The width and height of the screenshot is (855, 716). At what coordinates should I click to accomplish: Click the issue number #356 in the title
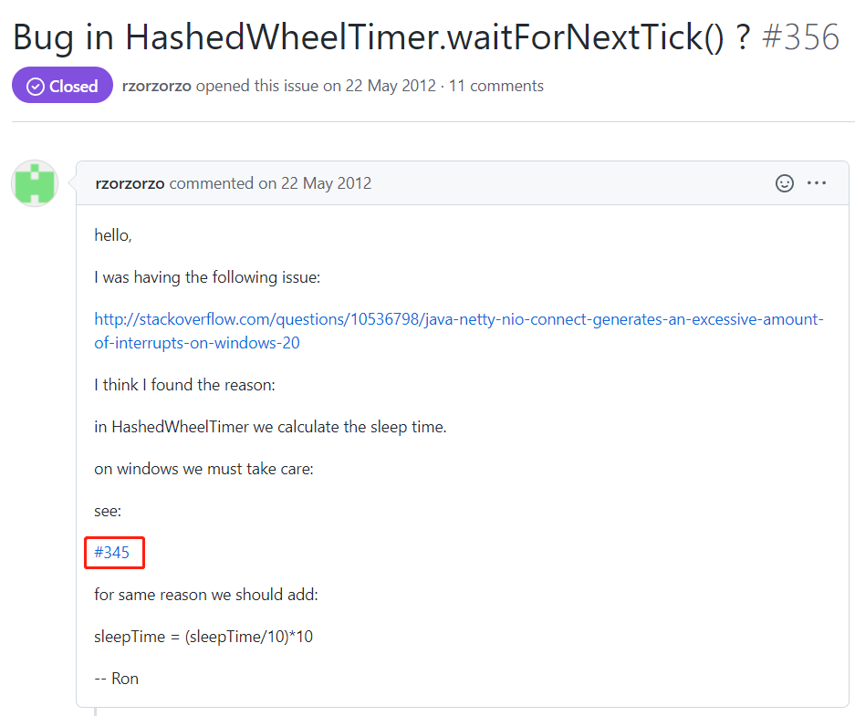[799, 37]
